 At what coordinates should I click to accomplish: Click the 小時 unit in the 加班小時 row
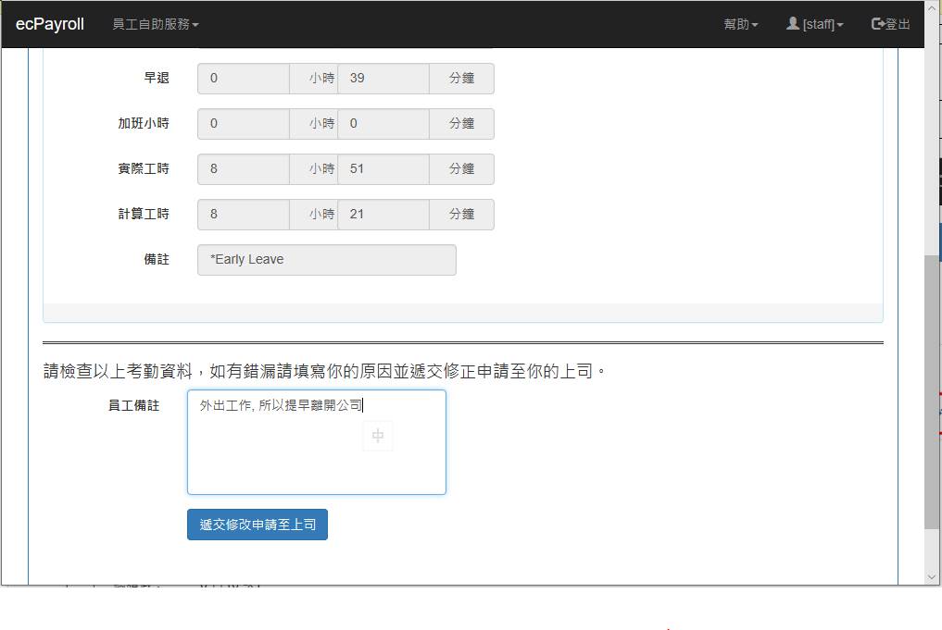click(314, 124)
